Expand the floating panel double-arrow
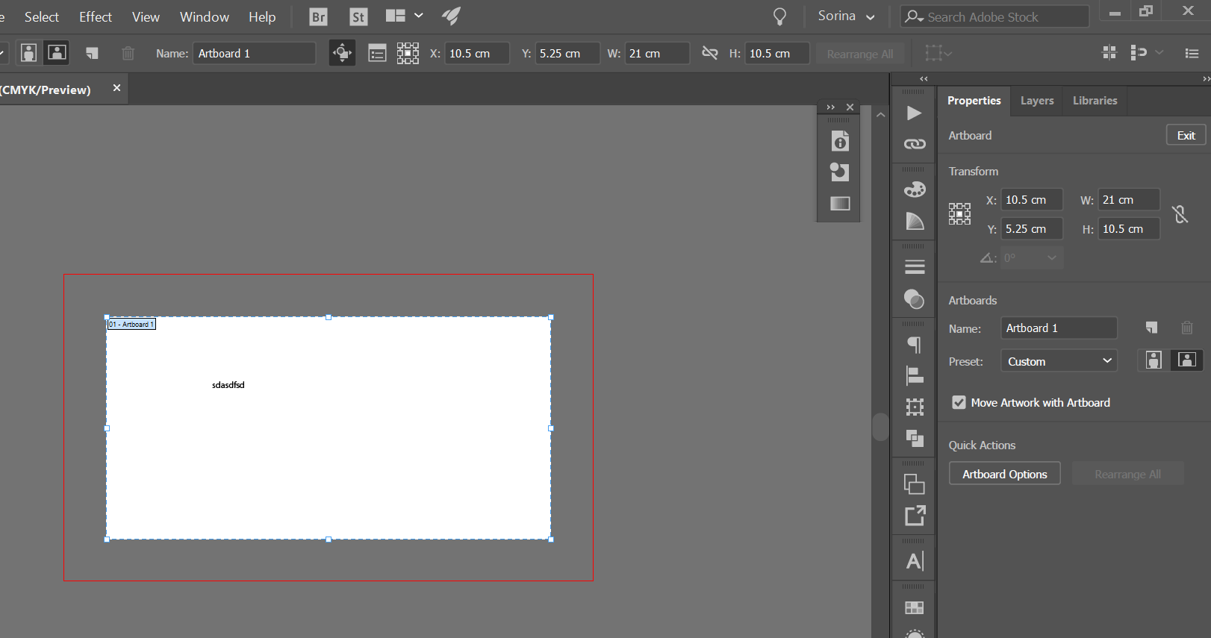The image size is (1211, 638). (830, 107)
